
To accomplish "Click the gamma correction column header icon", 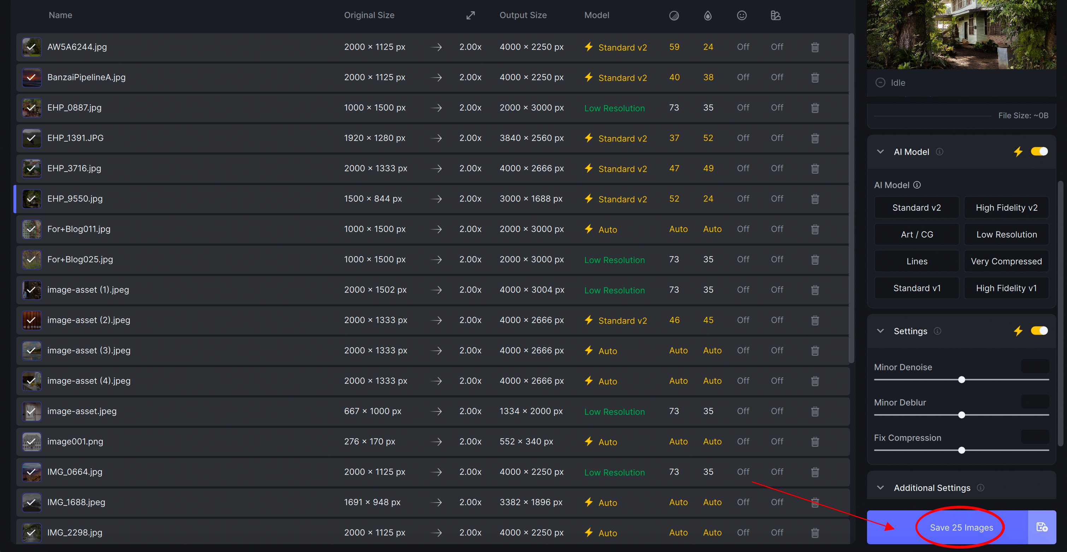I will point(776,15).
